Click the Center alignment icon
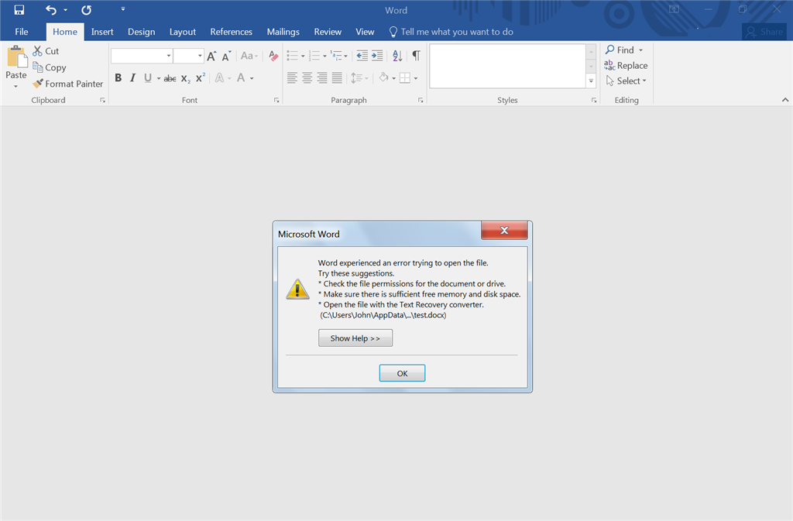The width and height of the screenshot is (793, 521). (x=307, y=78)
